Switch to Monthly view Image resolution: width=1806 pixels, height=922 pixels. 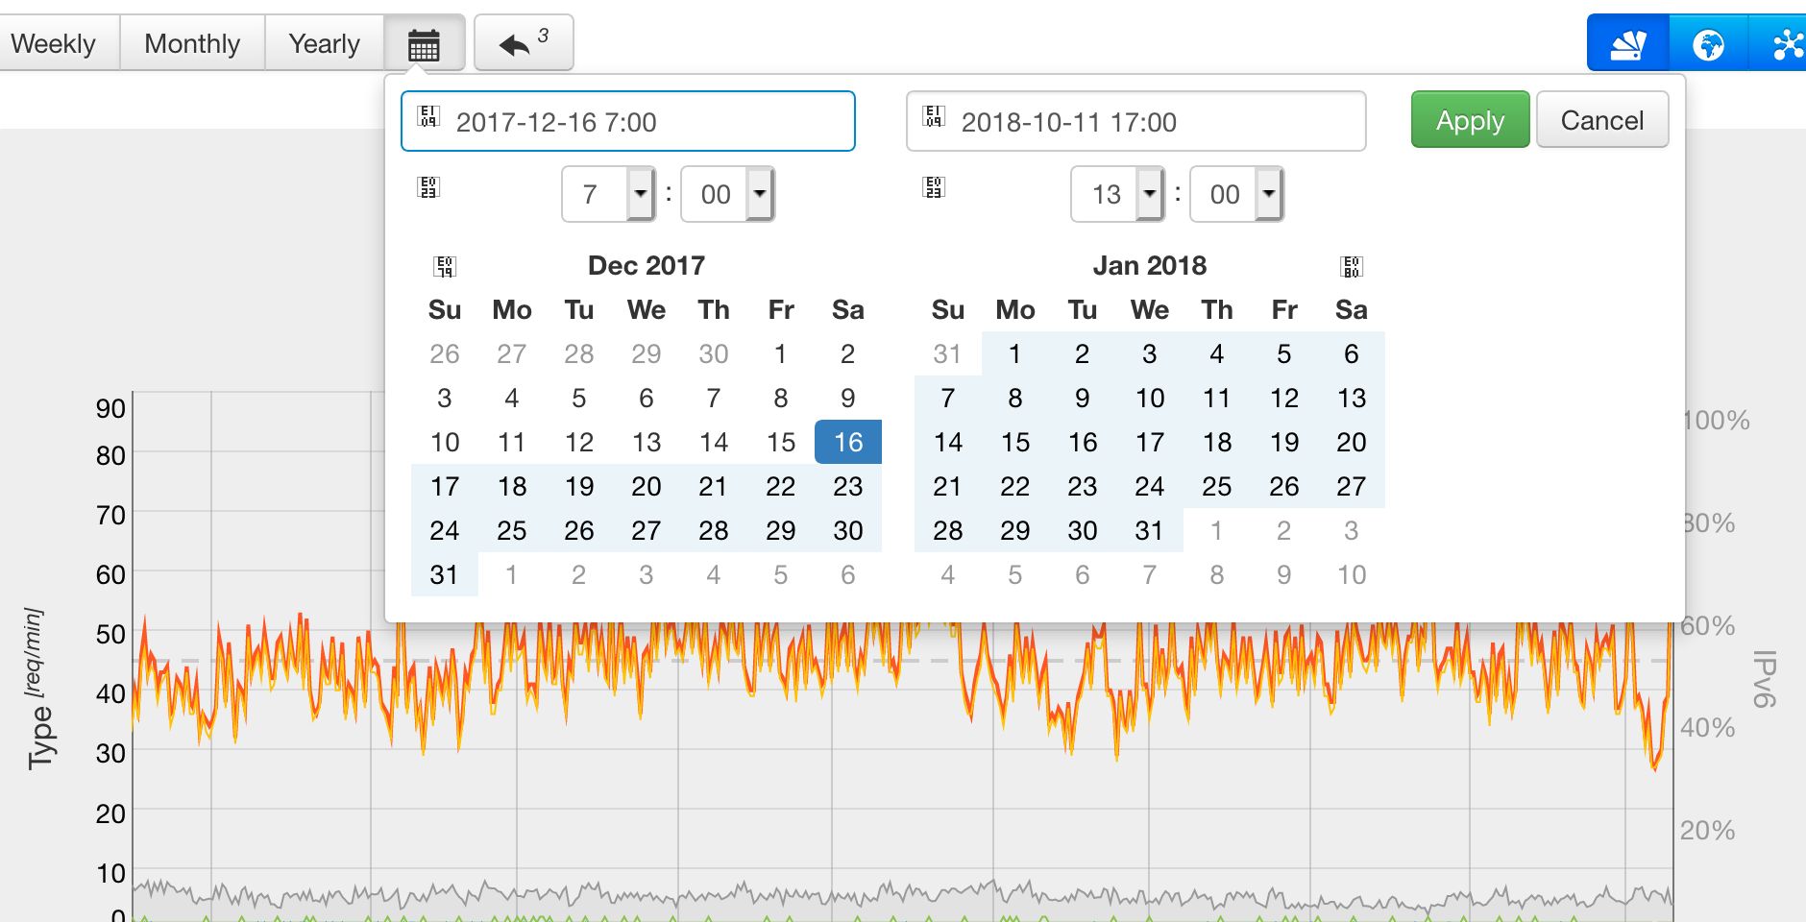[x=192, y=43]
